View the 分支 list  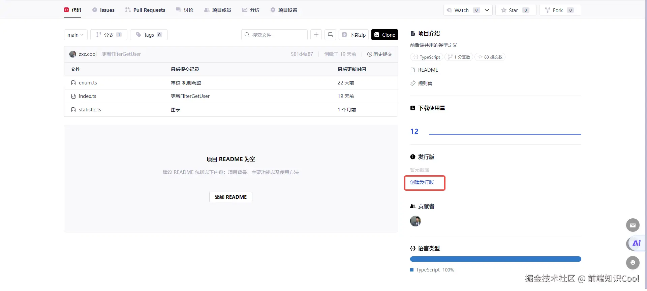coord(109,35)
